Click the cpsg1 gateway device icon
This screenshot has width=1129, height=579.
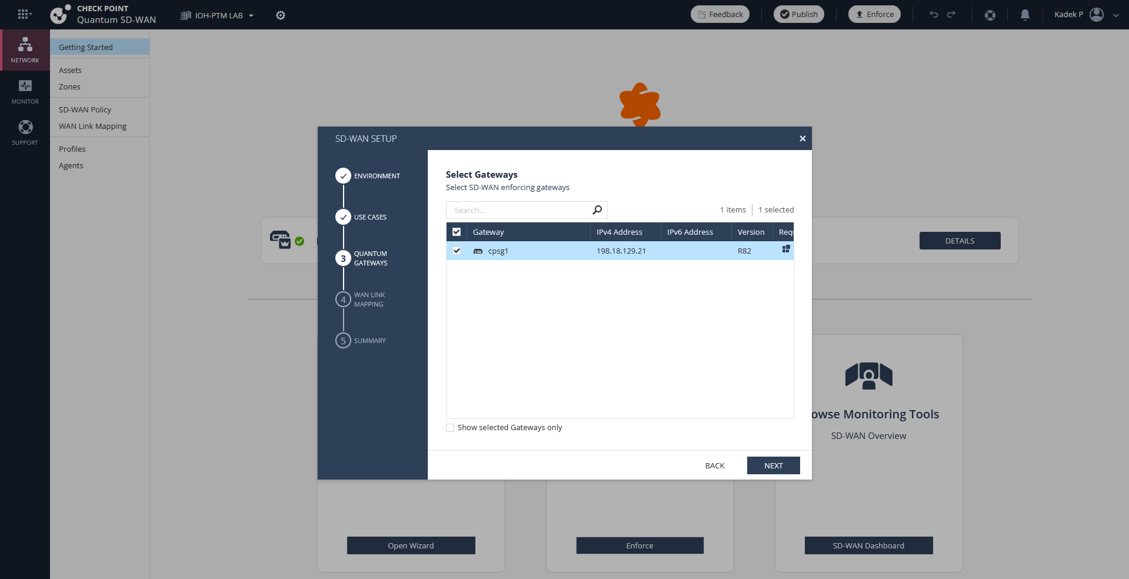click(478, 251)
